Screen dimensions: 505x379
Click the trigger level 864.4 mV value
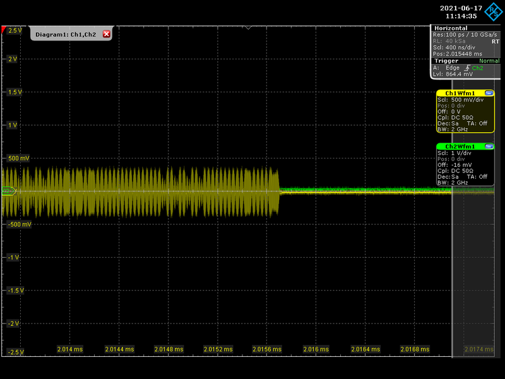coord(458,74)
